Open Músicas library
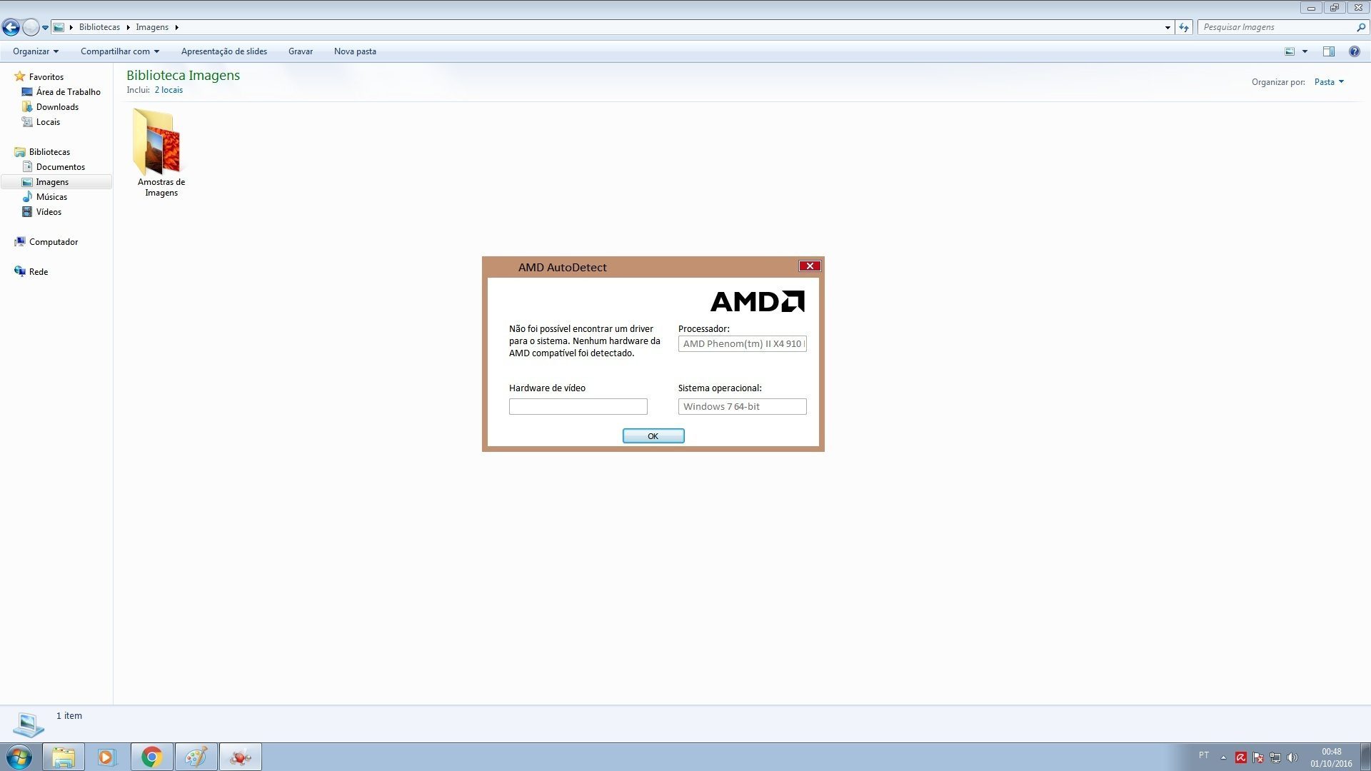1371x771 pixels. (51, 197)
